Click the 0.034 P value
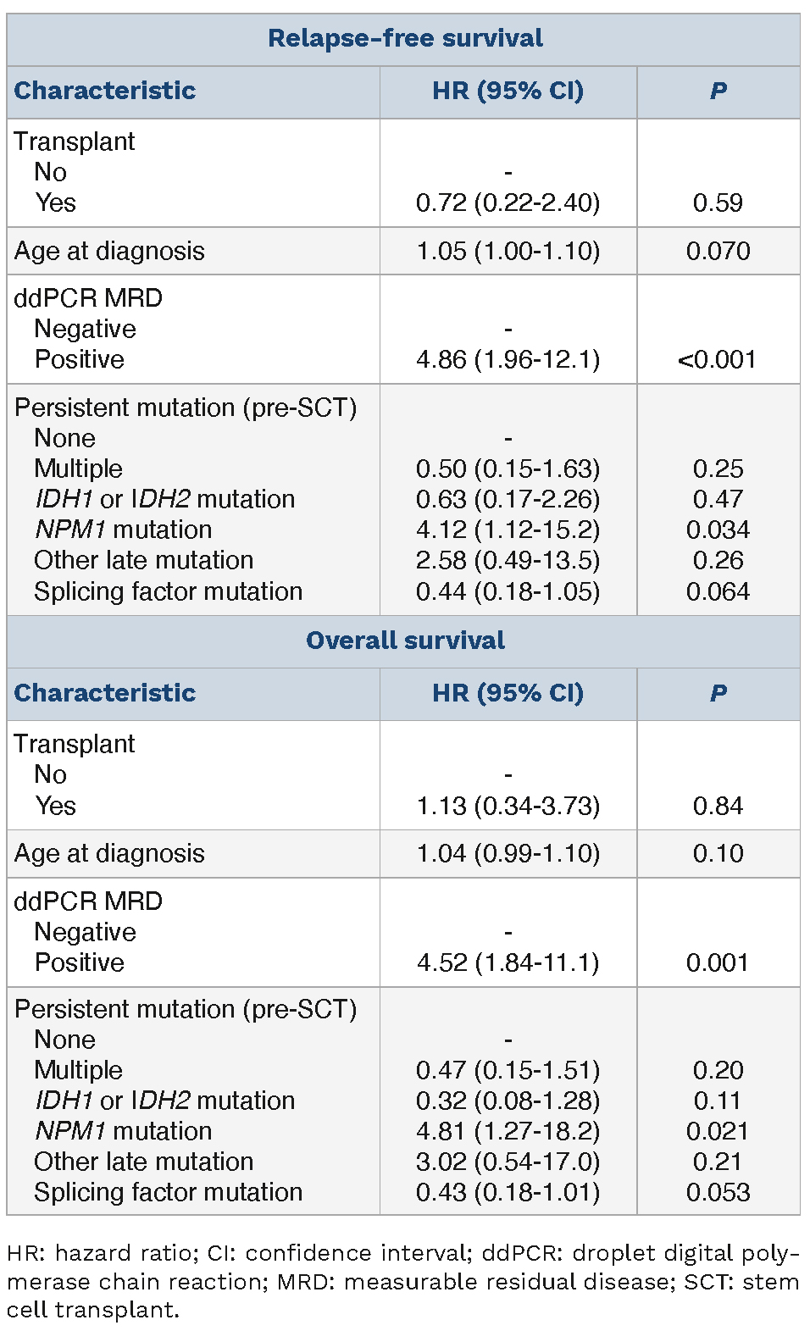Viewport: 810px width, 1331px height. coord(718,530)
